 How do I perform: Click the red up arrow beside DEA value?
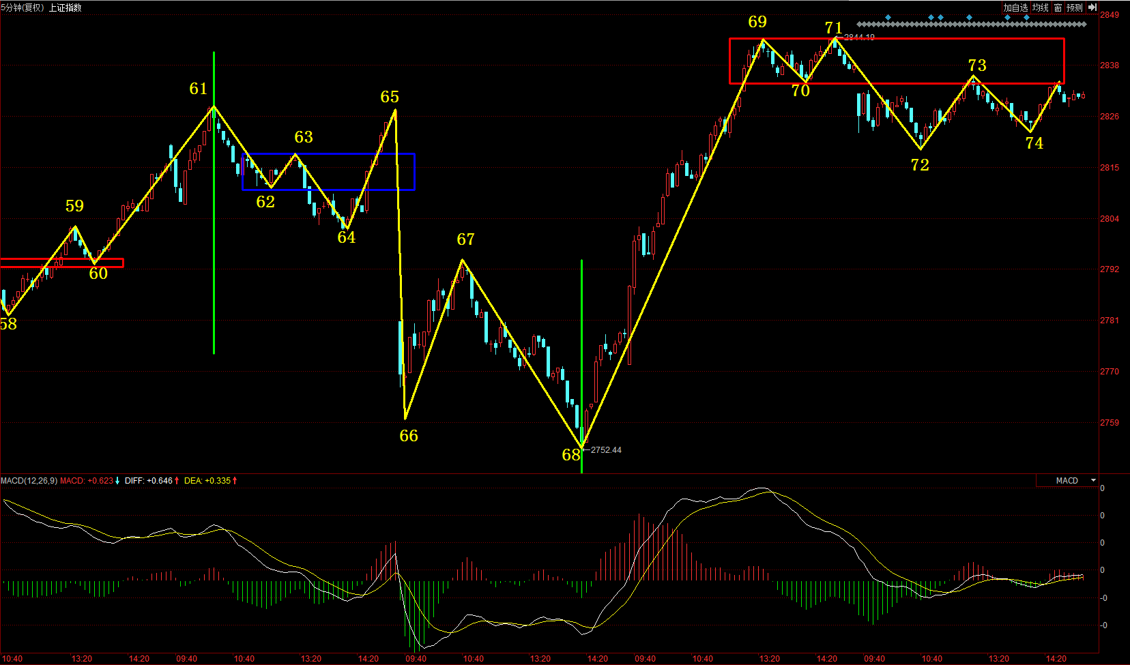[235, 481]
